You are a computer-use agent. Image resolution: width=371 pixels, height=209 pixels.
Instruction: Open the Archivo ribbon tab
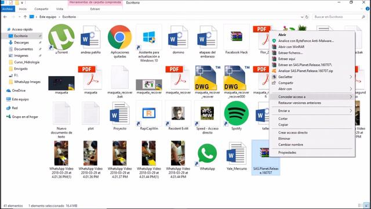(x=8, y=9)
